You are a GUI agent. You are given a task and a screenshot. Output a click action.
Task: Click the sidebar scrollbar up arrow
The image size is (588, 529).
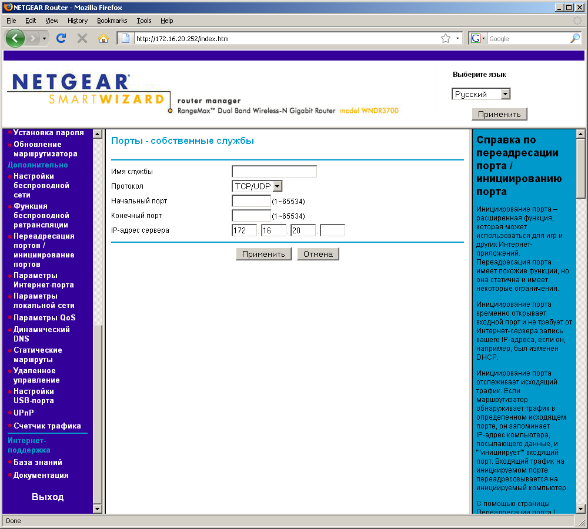tap(98, 134)
